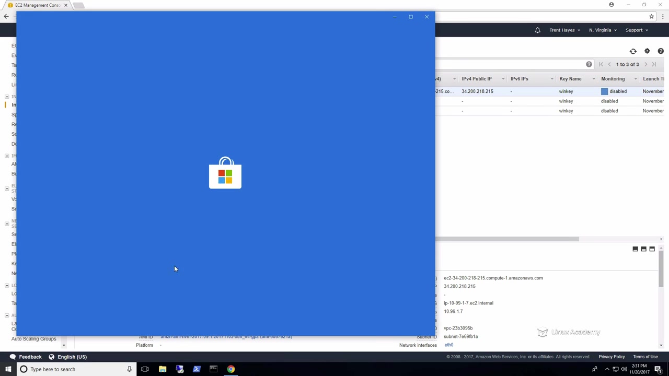The image size is (669, 376).
Task: Sort by the IPv4 Public IP column header
Action: pyautogui.click(x=477, y=79)
